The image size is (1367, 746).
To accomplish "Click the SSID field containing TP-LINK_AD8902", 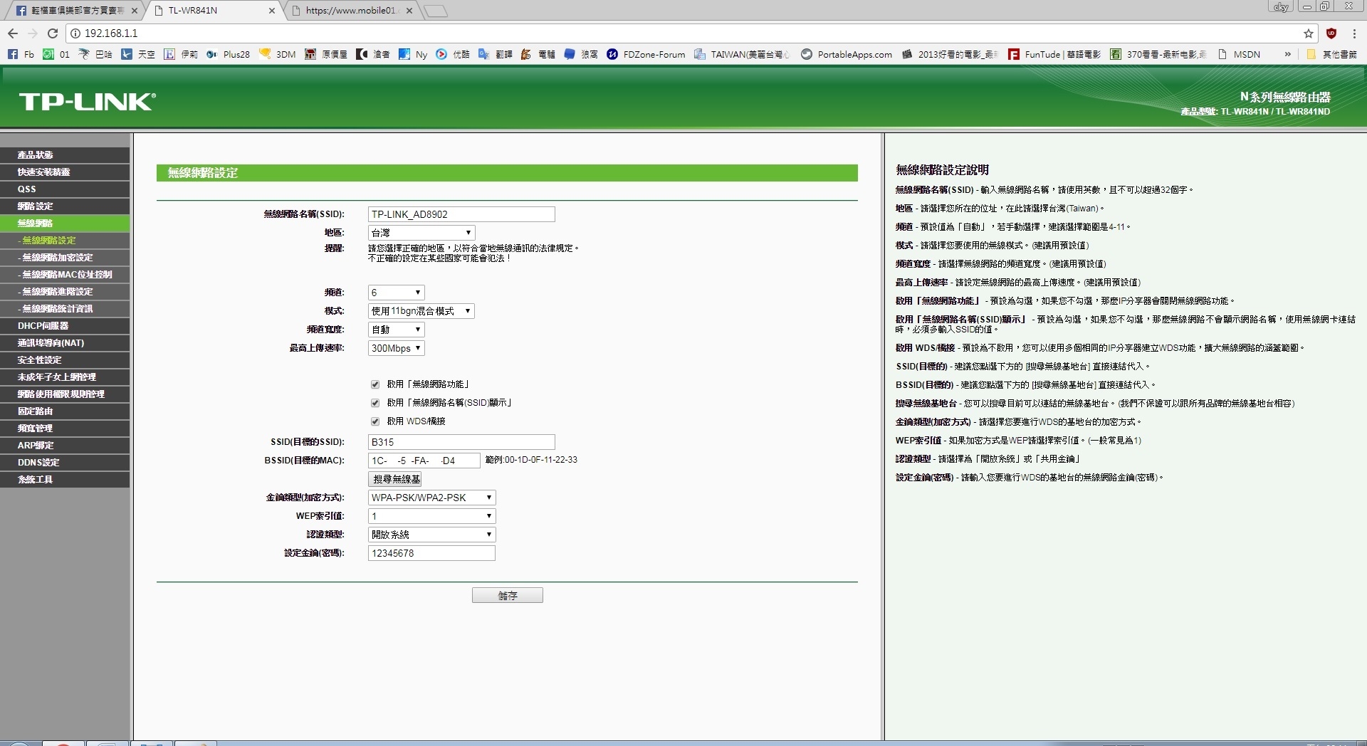I will click(x=461, y=214).
